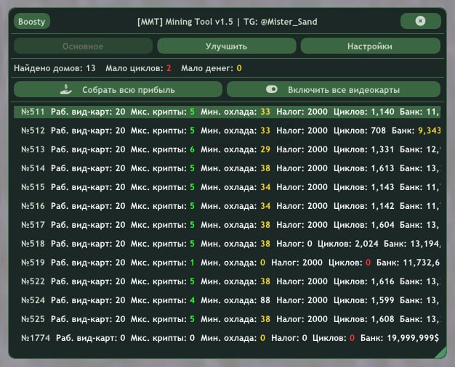Viewport: 455px width, 367px height.
Task: Select house row №512
Action: [227, 131]
